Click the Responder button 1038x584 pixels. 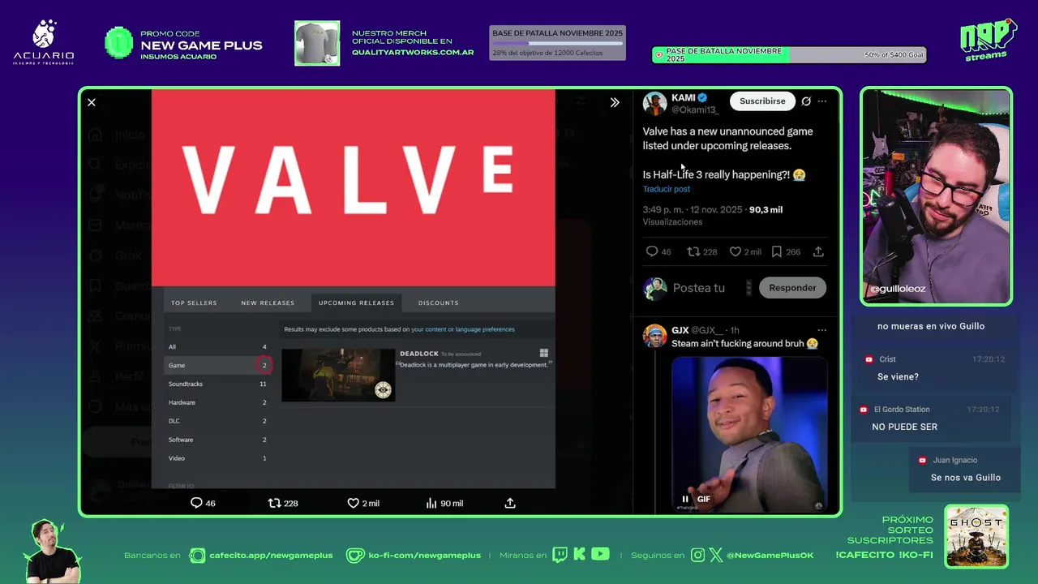point(792,288)
